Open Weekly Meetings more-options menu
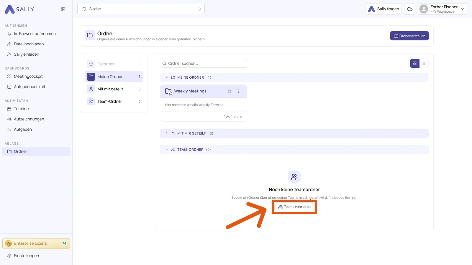The height and width of the screenshot is (265, 472). pyautogui.click(x=238, y=91)
